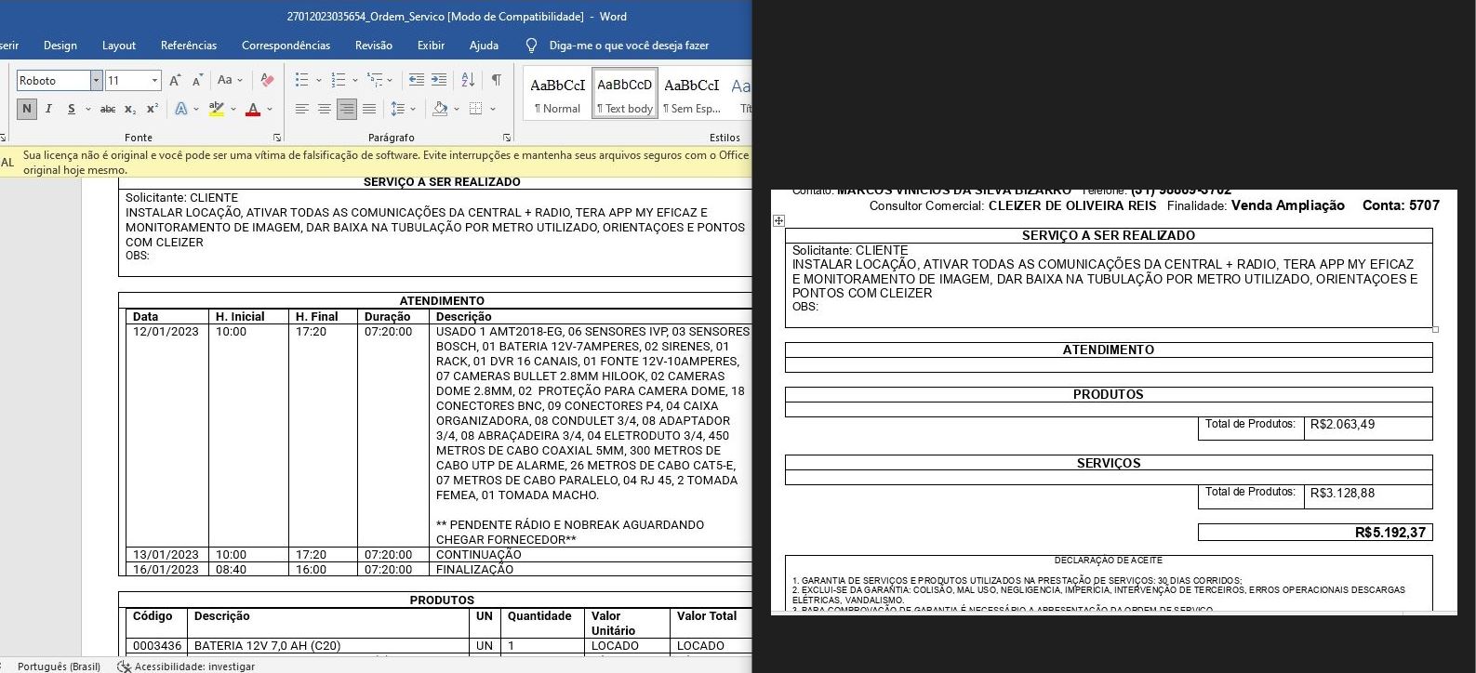Apply bullet list formatting
The height and width of the screenshot is (673, 1476).
pos(301,81)
